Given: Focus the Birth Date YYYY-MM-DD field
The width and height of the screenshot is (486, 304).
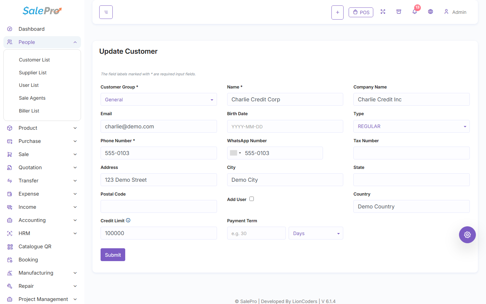Looking at the screenshot, I should click(x=285, y=126).
